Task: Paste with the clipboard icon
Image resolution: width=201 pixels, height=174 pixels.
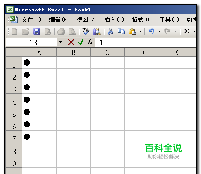Action: [133, 31]
